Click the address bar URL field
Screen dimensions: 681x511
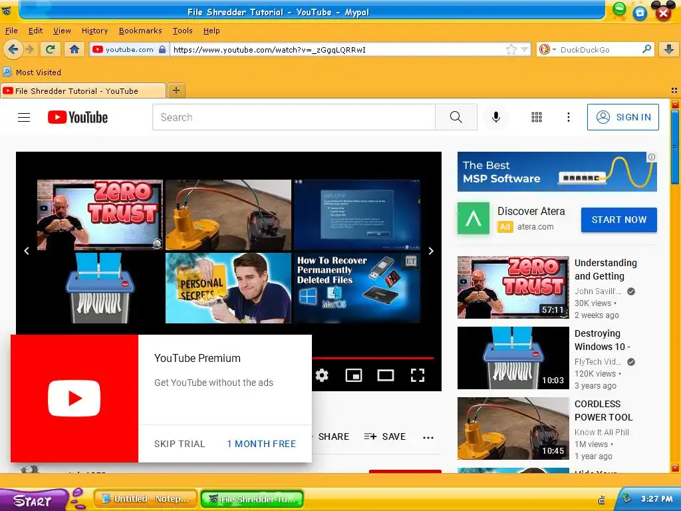coord(339,49)
